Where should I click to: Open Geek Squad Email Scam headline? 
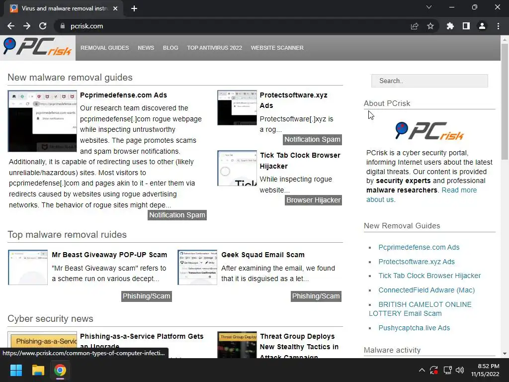[x=263, y=255]
